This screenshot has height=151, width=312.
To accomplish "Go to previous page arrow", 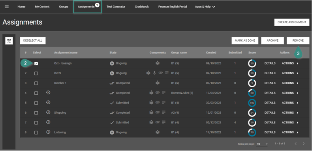I will coord(296,144).
